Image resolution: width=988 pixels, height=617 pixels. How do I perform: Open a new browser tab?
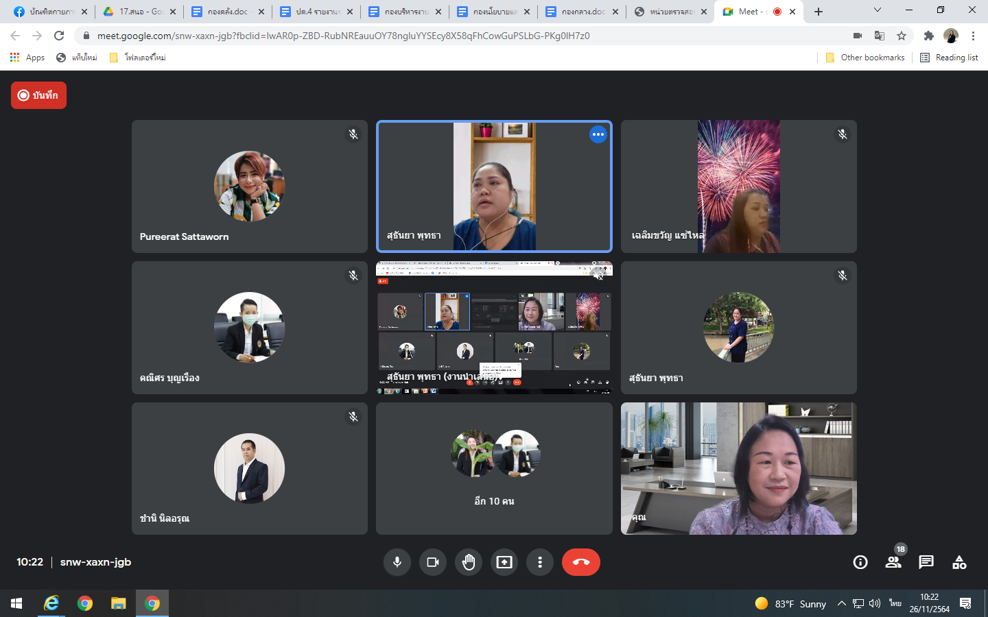point(818,12)
